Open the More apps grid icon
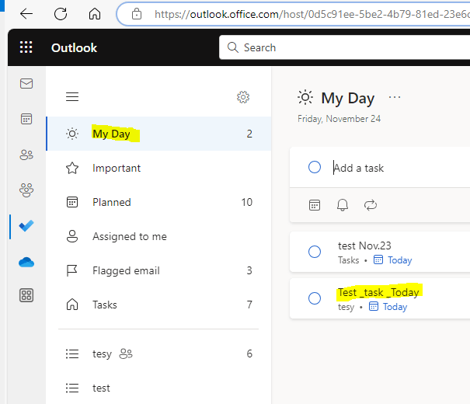This screenshot has width=470, height=404. click(26, 295)
